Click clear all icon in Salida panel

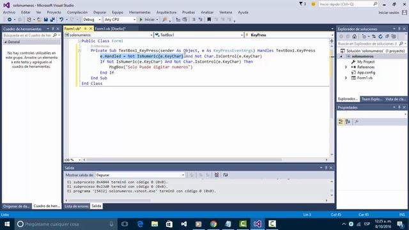coord(217,175)
